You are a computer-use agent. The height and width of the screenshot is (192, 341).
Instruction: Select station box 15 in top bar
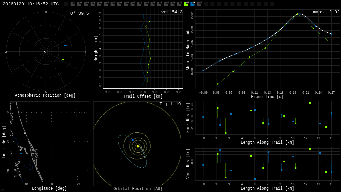(166, 4)
